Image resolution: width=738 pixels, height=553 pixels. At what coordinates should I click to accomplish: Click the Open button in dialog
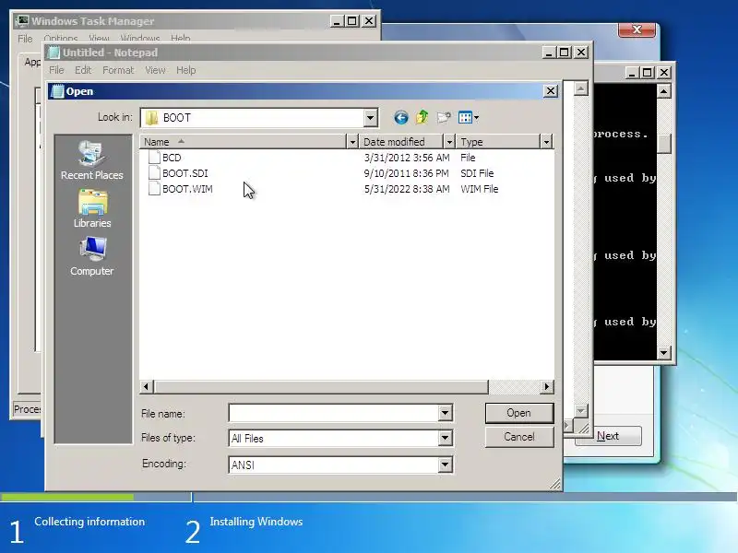(519, 413)
